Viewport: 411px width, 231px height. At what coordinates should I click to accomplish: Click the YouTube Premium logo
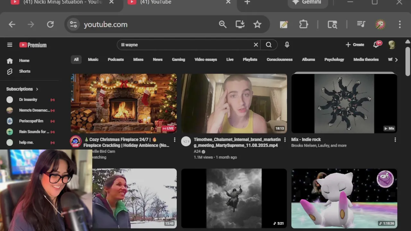(x=33, y=45)
